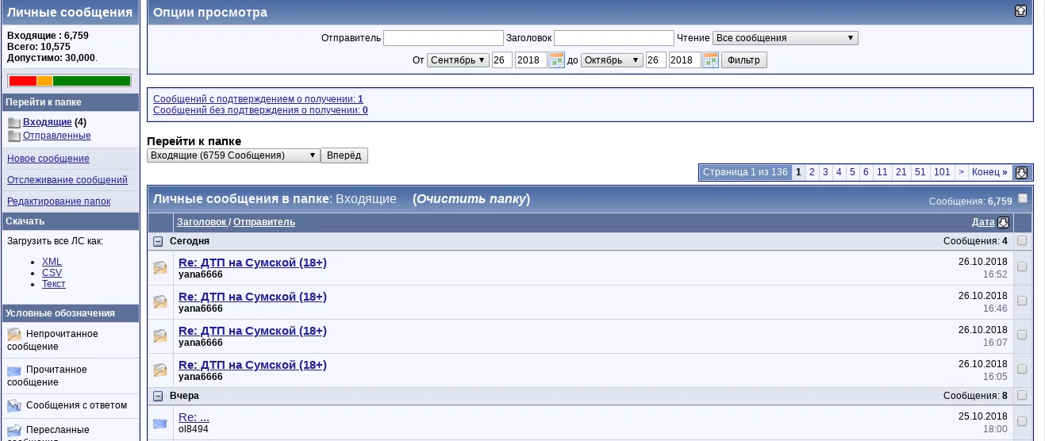
Task: Tick the Вчера group checkbox
Action: 1022,395
